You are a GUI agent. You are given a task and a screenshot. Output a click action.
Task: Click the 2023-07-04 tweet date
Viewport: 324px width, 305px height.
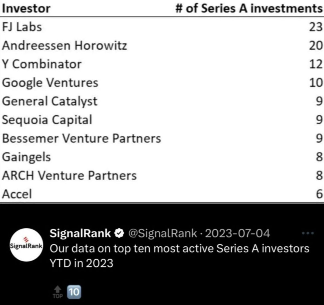(237, 233)
